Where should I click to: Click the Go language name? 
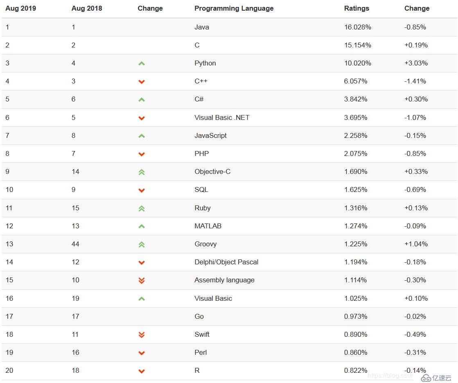[x=199, y=316]
